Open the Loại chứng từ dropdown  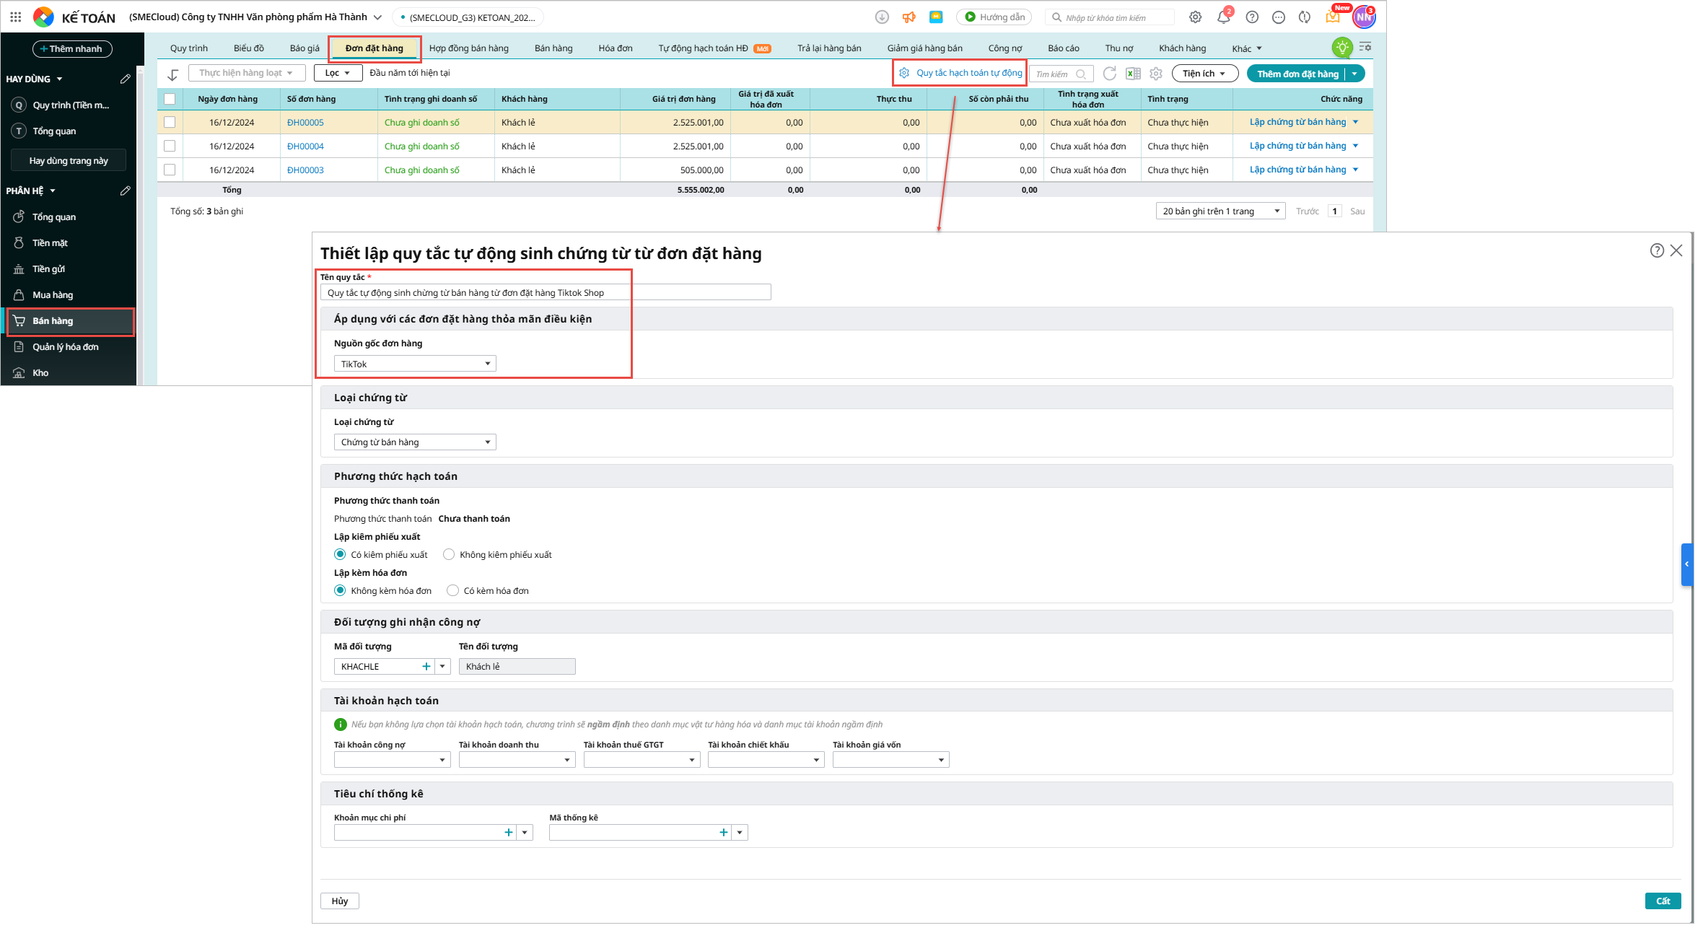(415, 442)
